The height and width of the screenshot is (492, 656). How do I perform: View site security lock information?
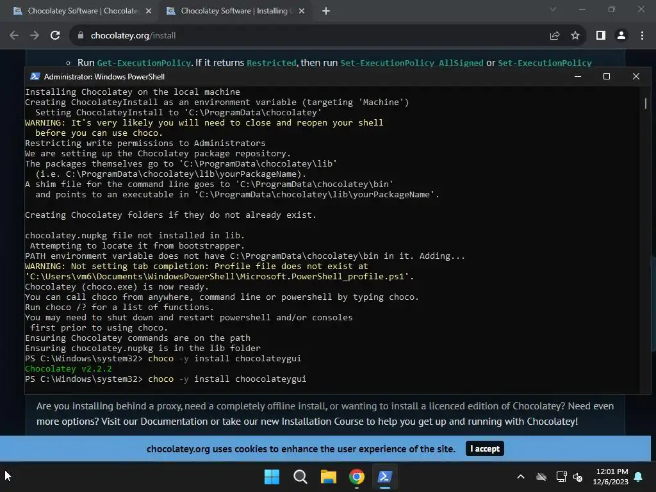81,36
